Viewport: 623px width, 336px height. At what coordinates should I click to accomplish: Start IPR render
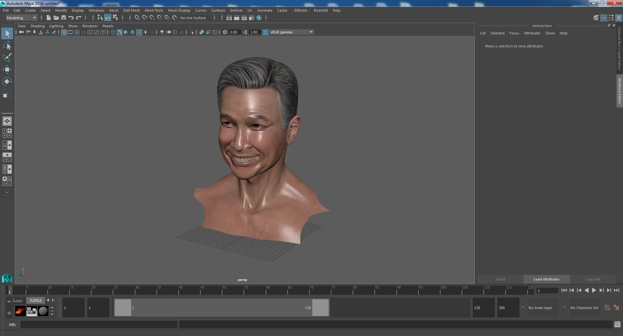tap(244, 18)
